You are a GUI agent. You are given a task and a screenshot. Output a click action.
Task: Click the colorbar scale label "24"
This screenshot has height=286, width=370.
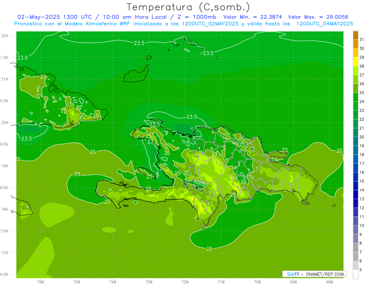[362, 102]
